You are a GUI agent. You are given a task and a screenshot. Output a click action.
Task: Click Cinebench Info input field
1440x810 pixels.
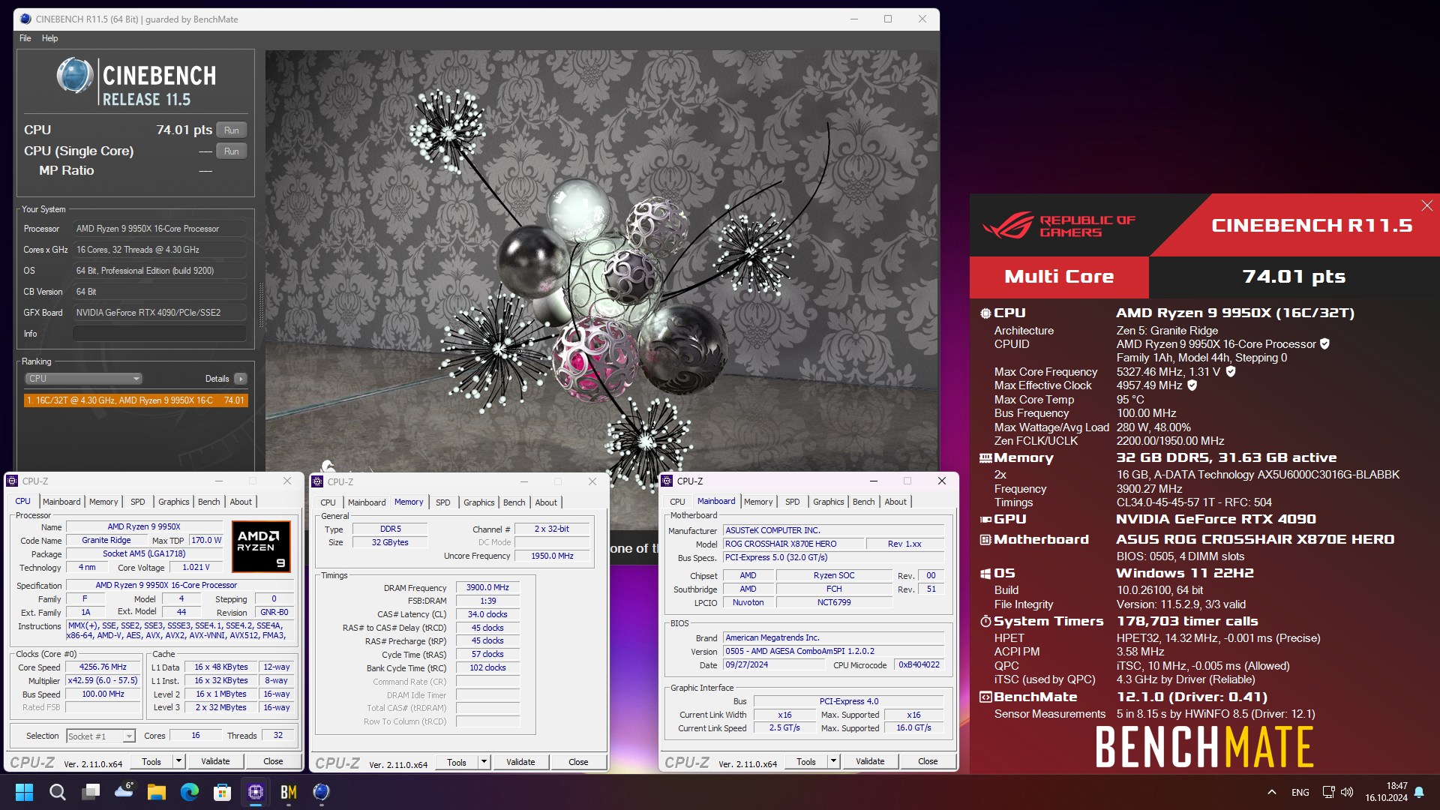pos(160,334)
